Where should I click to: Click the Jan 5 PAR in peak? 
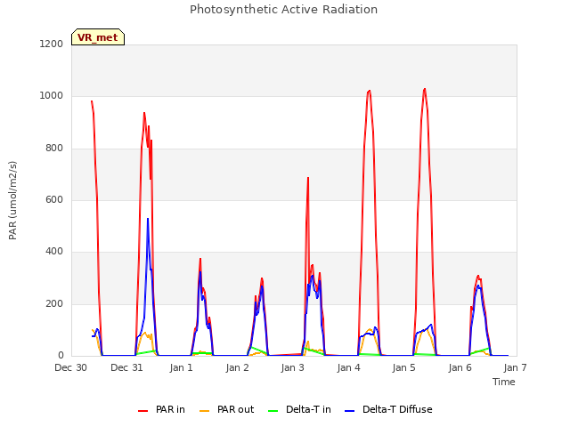(x=424, y=89)
